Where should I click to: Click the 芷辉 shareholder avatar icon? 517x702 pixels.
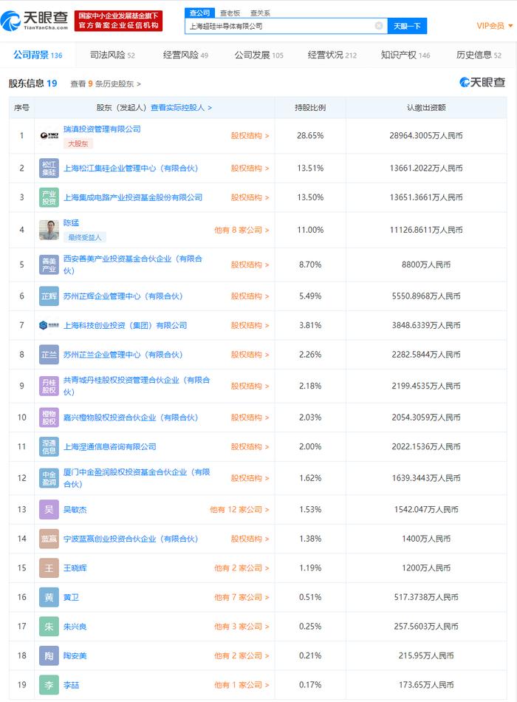[49, 296]
